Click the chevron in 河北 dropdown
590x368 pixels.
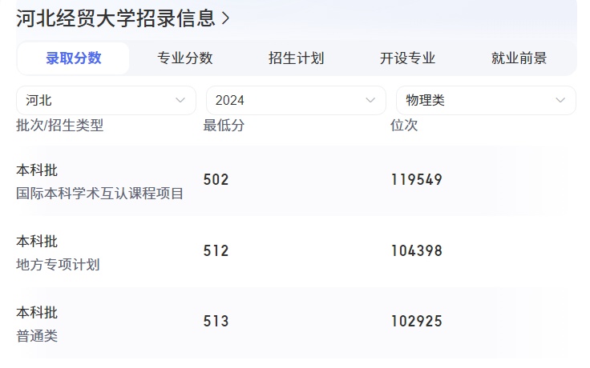[180, 100]
